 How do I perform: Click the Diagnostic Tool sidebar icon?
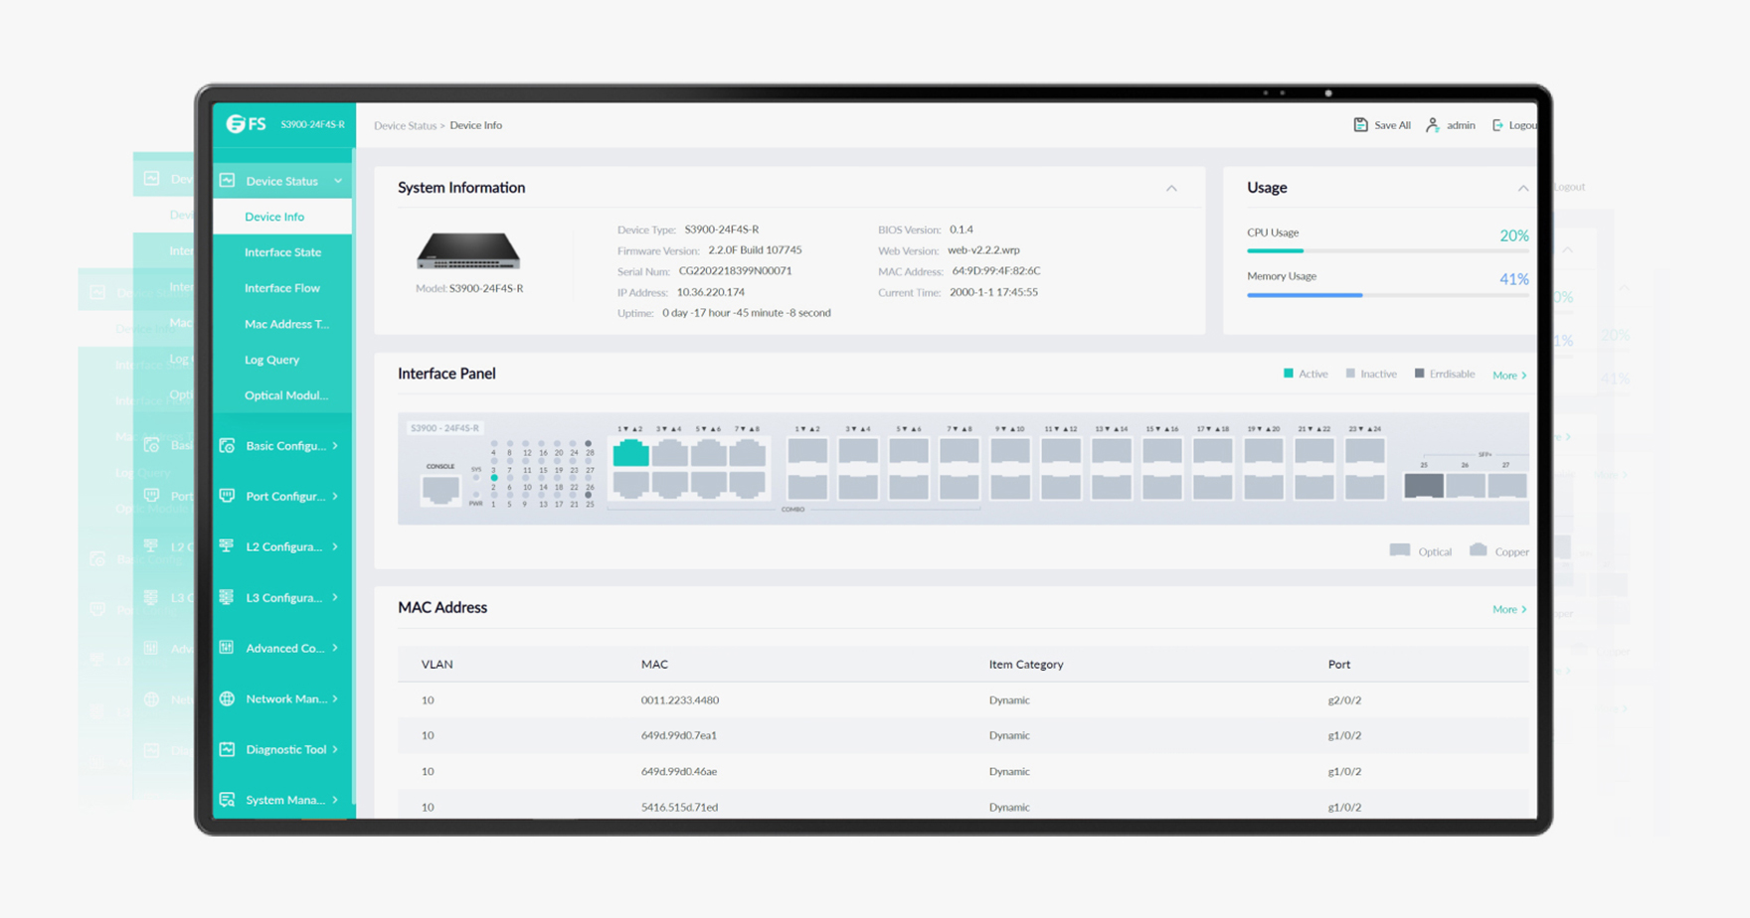[228, 749]
